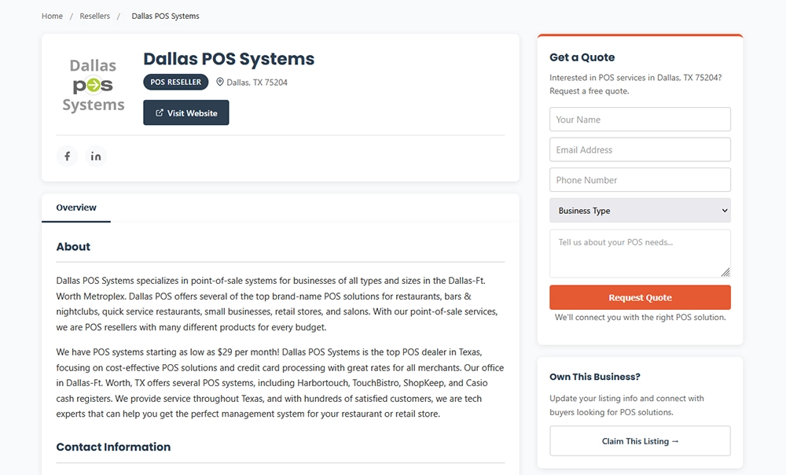The width and height of the screenshot is (786, 475).
Task: Open the Facebook icon
Action: (x=67, y=156)
